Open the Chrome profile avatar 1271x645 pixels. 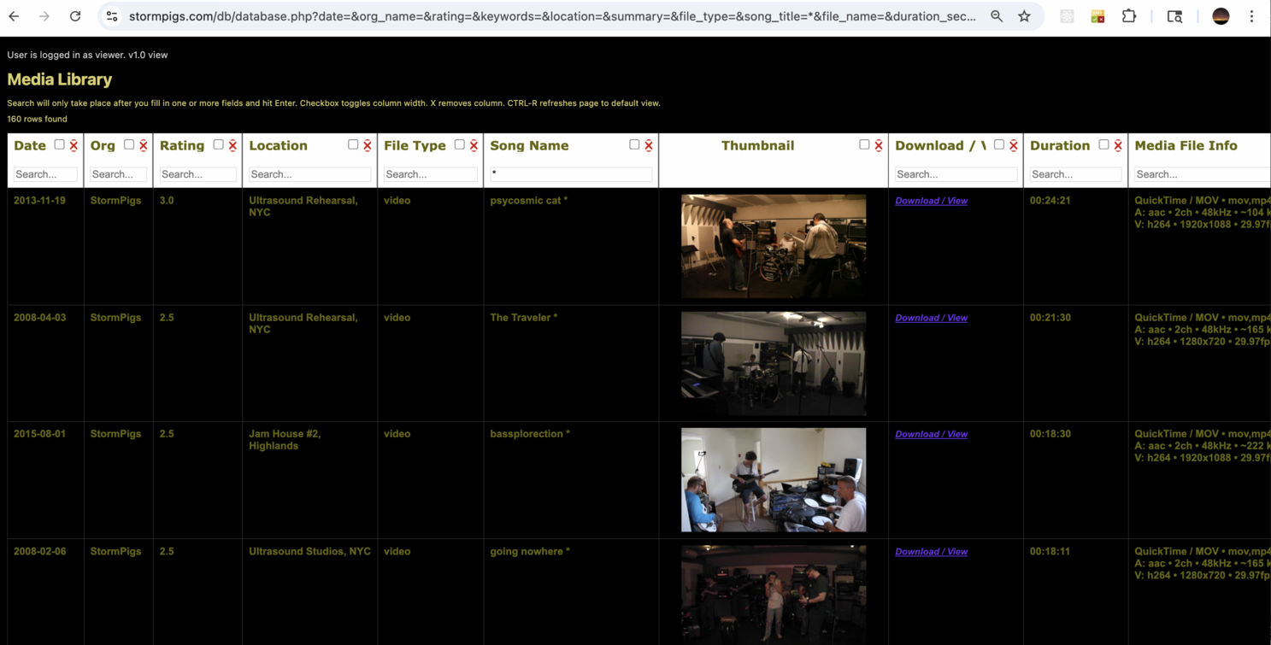point(1221,16)
